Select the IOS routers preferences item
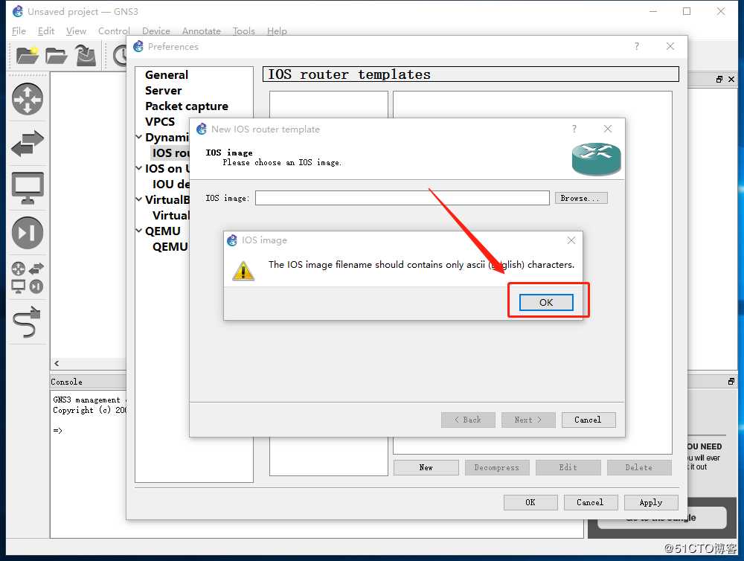 (171, 153)
